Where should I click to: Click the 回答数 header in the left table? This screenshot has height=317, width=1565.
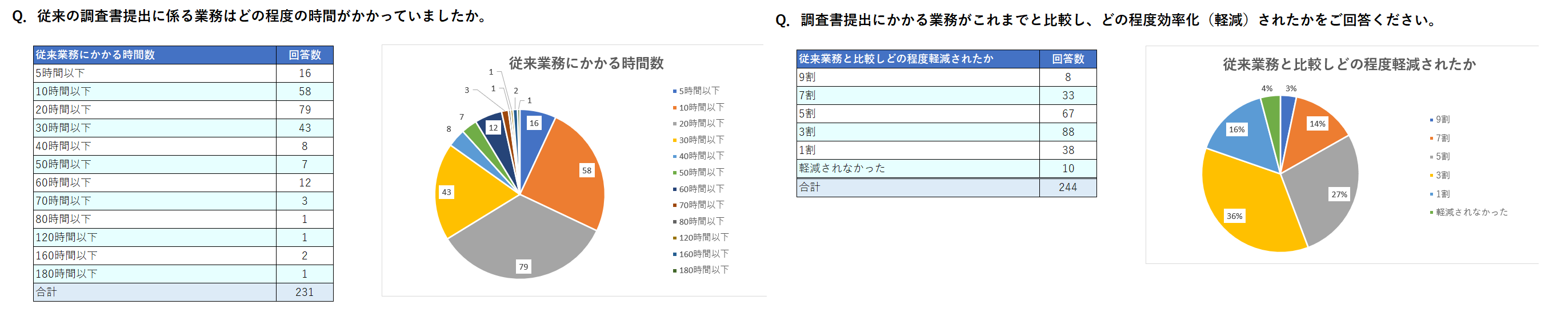(305, 55)
